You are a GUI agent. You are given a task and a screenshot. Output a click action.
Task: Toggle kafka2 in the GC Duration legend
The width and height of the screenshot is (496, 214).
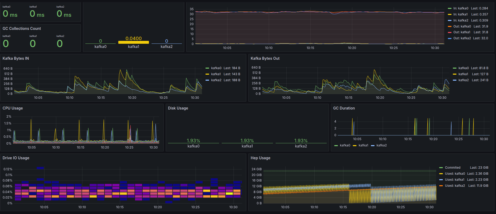coord(382,145)
